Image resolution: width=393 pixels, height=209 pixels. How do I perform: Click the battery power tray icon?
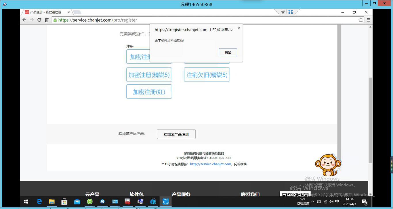tap(319, 202)
